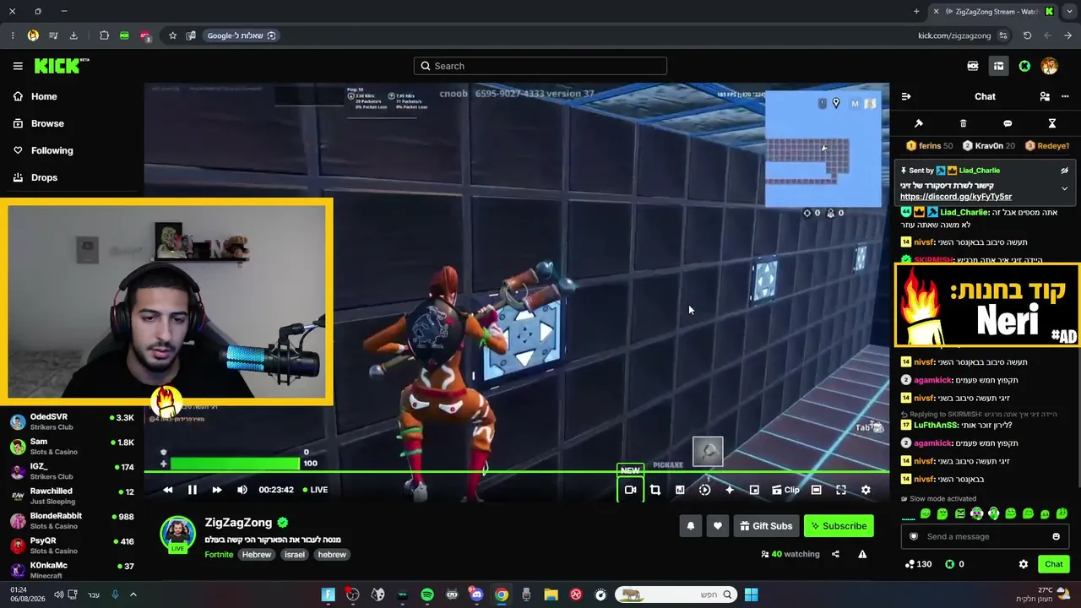Click the Send a message field
The image size is (1081, 608).
click(x=986, y=536)
